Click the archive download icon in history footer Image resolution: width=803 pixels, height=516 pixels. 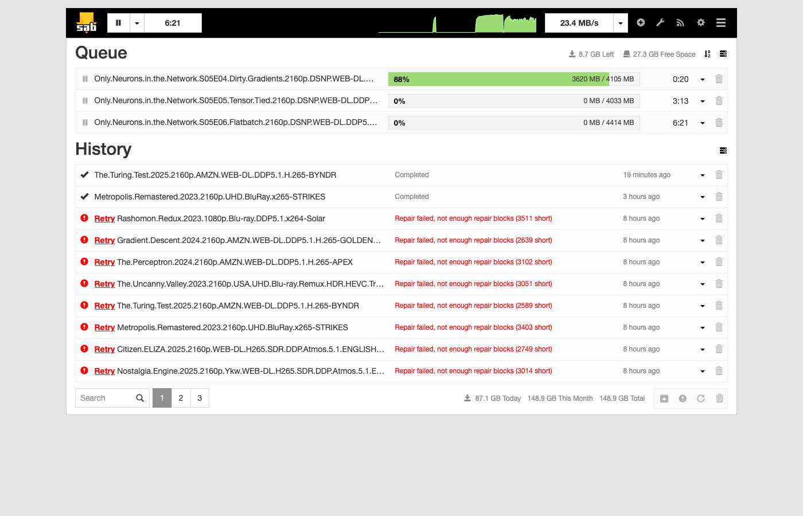[664, 398]
